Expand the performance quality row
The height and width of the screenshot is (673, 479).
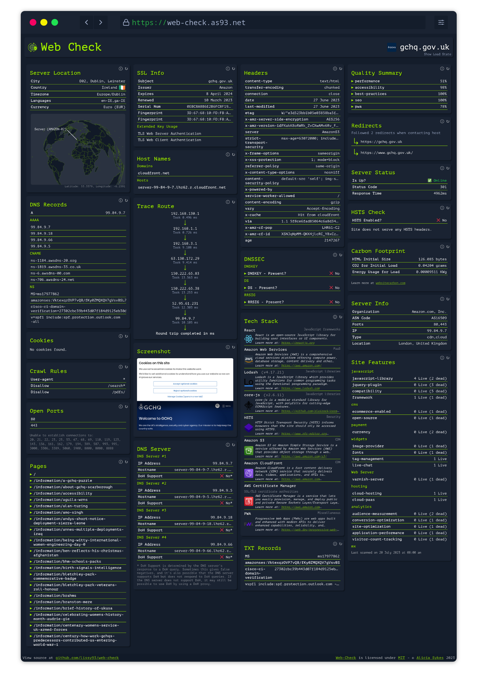[367, 81]
